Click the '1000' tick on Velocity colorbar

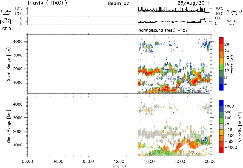point(229,106)
